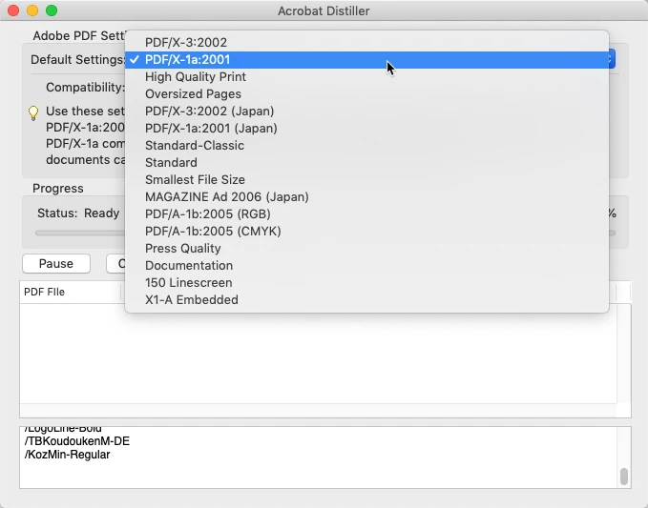Click the lightbulb tip icon
Screen dimensions: 648x508
coord(33,112)
